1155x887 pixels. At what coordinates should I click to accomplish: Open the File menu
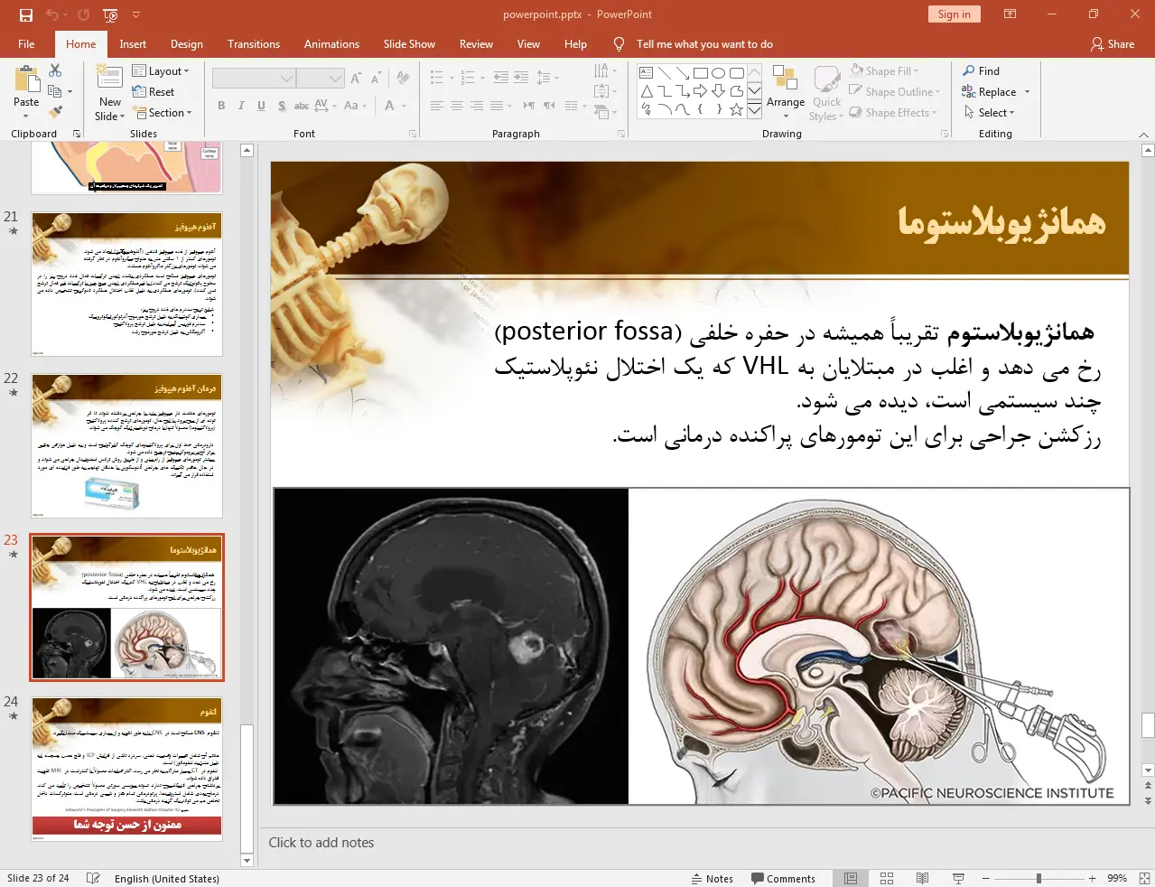pos(26,44)
